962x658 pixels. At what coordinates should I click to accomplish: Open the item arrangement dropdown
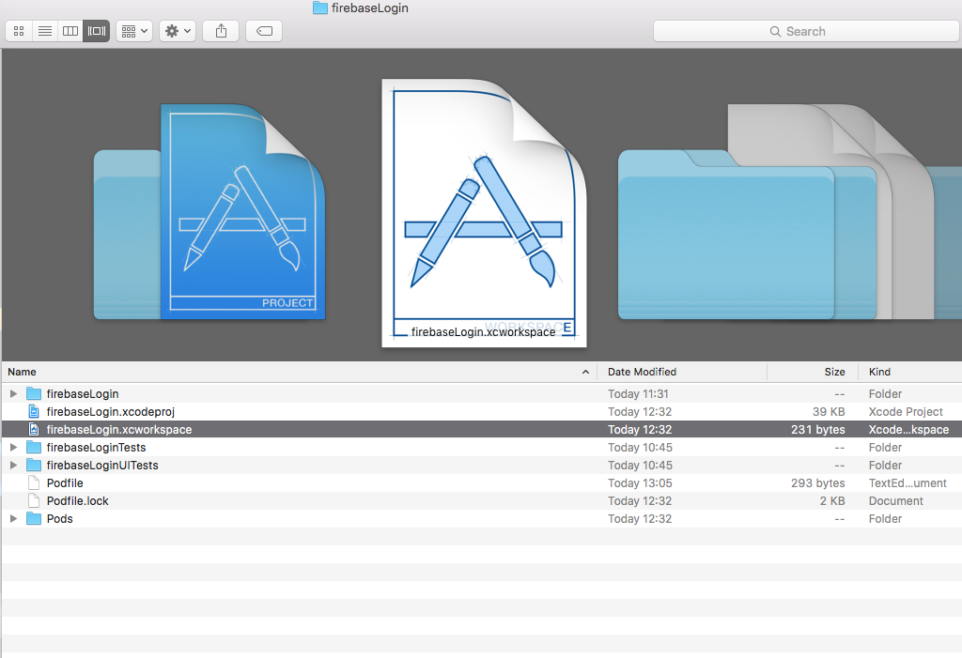click(134, 31)
